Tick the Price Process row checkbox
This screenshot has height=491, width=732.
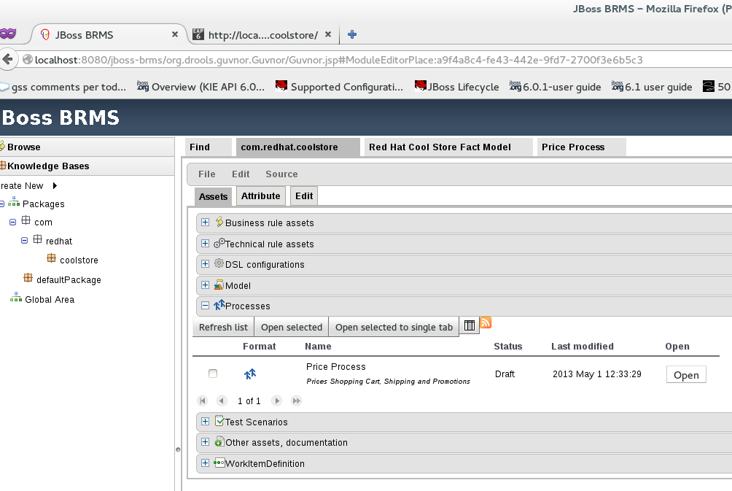click(213, 374)
